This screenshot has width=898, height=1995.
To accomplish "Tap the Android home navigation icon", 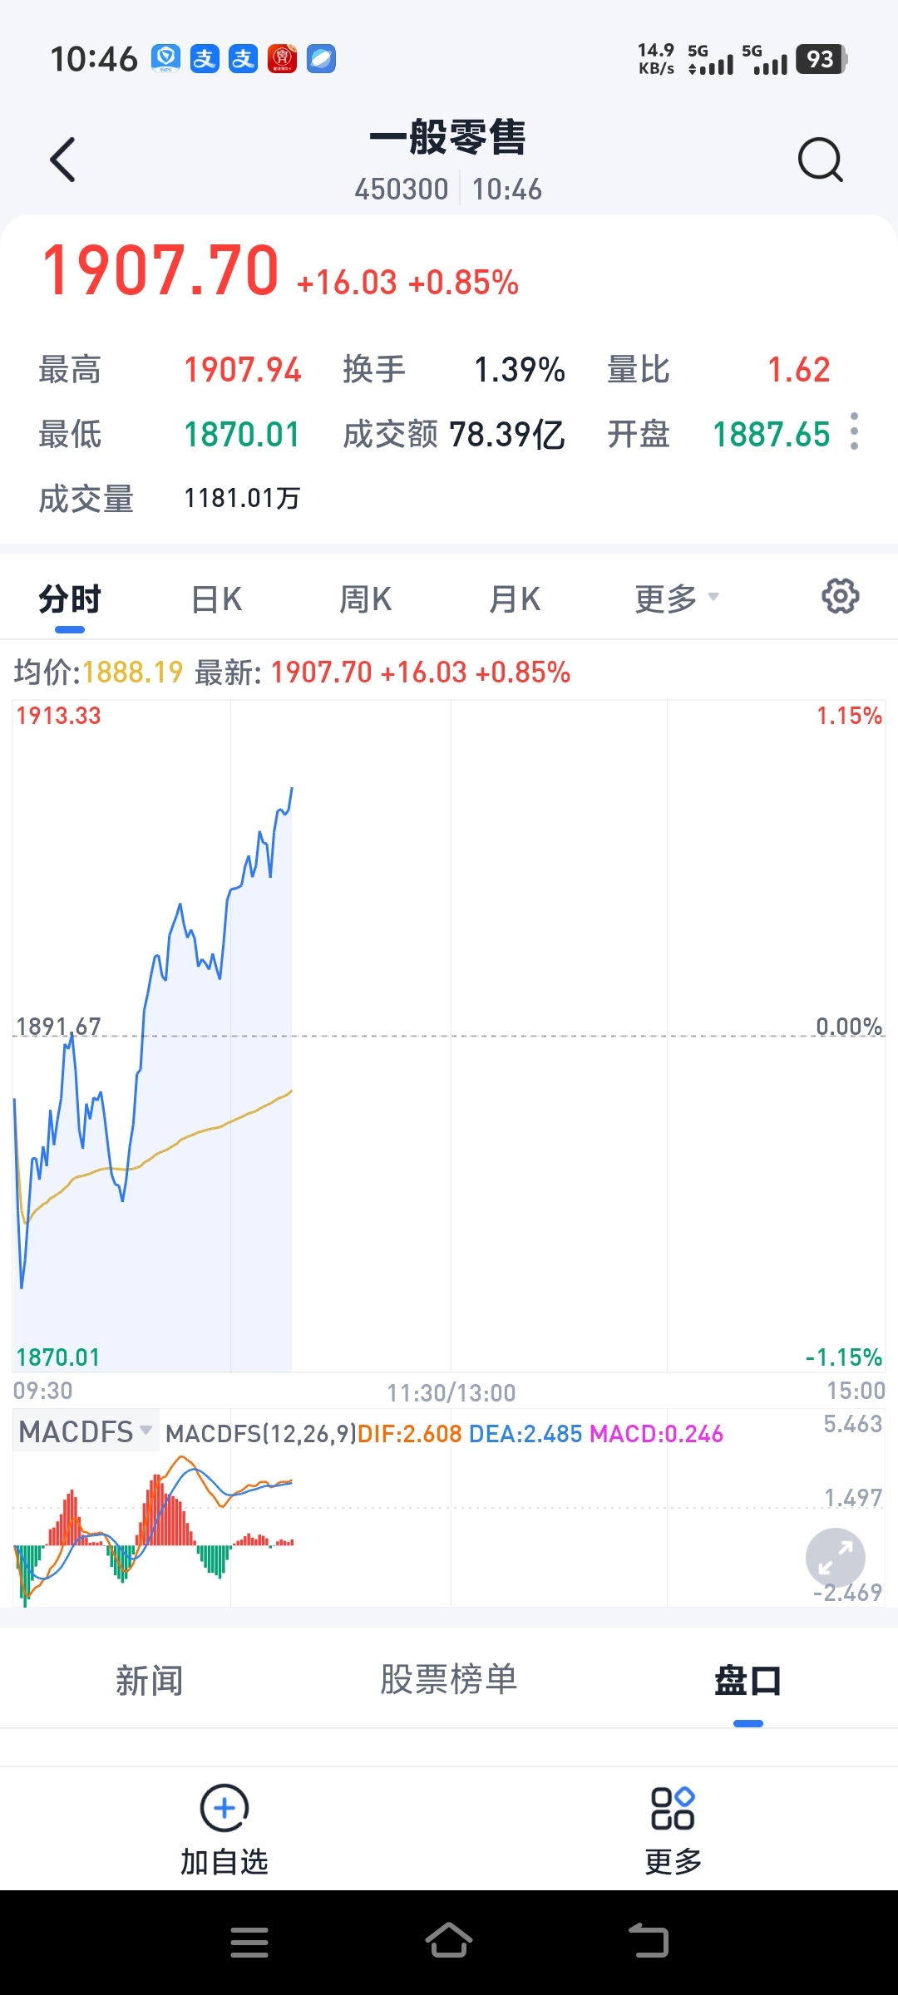I will (449, 1940).
